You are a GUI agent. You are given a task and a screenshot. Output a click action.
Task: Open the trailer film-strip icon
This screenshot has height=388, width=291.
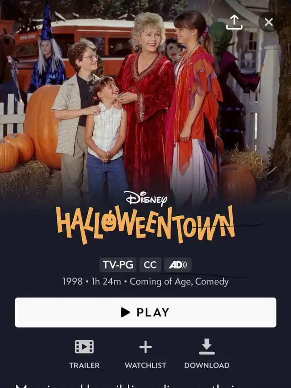[84, 346]
